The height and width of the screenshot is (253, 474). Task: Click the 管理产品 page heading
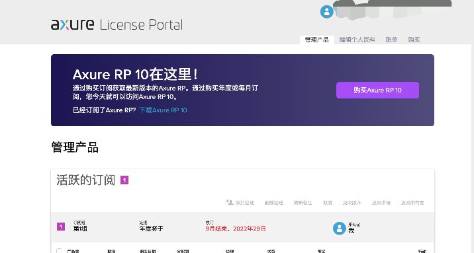pyautogui.click(x=75, y=147)
